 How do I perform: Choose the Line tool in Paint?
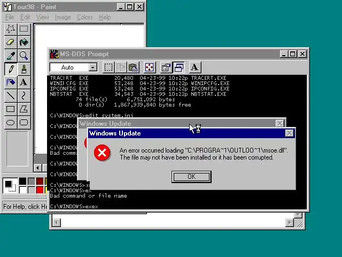pos(11,96)
